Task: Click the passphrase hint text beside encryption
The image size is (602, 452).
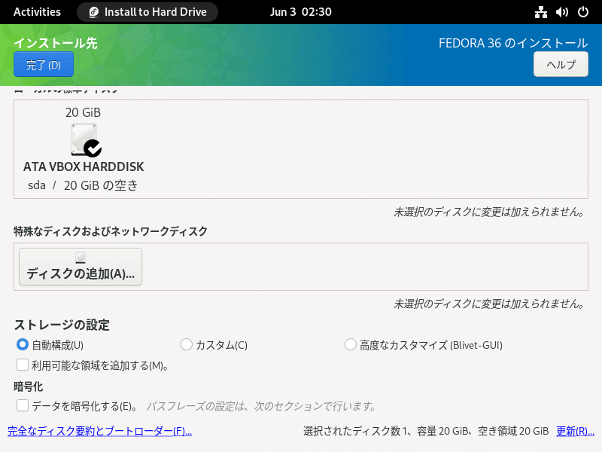Action: (x=261, y=406)
